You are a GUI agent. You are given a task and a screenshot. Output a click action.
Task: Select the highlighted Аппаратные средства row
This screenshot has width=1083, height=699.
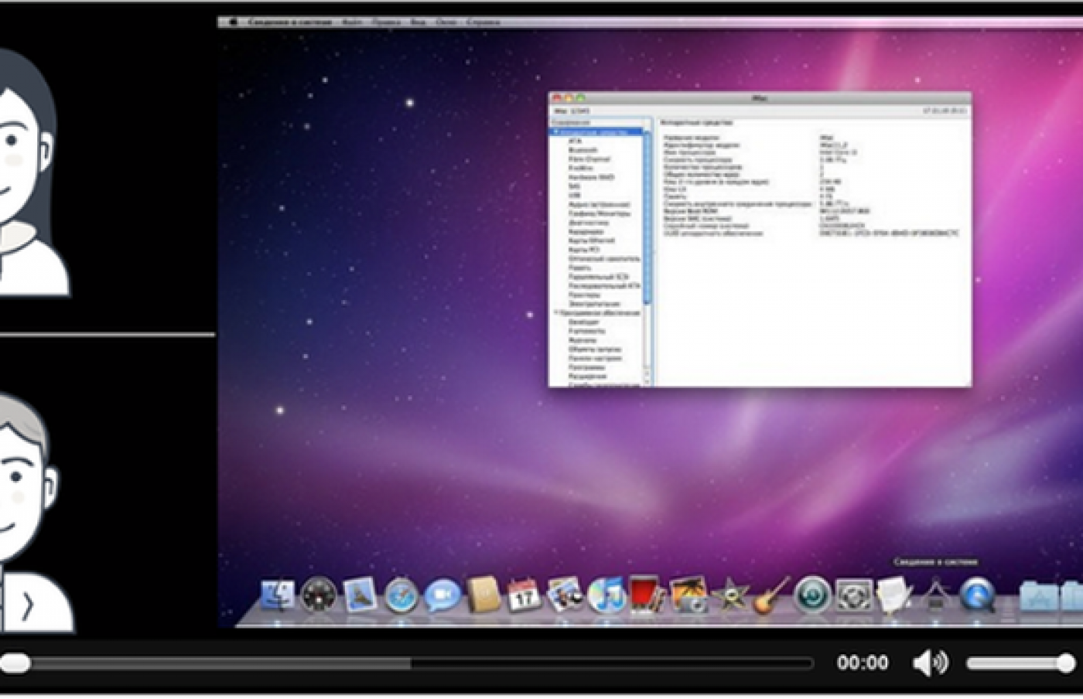596,132
